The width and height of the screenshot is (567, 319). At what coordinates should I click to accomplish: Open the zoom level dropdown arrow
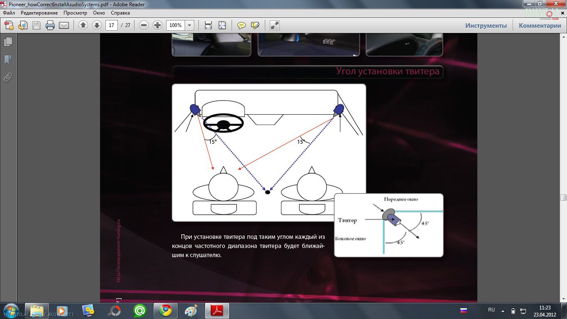coord(190,25)
